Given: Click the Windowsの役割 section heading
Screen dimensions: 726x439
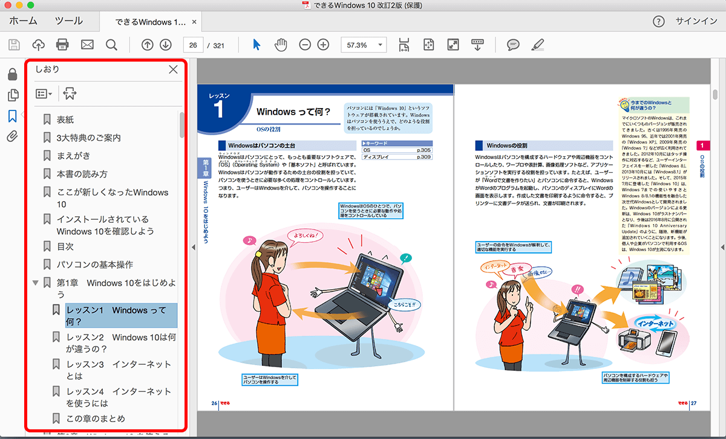Looking at the screenshot, I should point(507,146).
